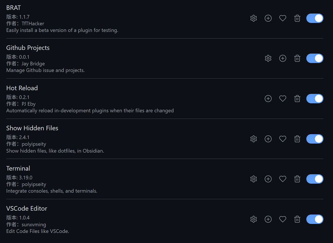Click the donate heart for Hot Reload

coord(282,98)
